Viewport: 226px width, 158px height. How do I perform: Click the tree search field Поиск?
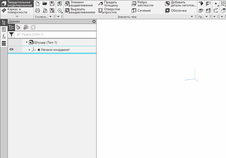point(56,35)
